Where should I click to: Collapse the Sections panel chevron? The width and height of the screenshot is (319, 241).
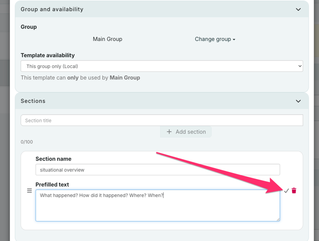pyautogui.click(x=298, y=101)
